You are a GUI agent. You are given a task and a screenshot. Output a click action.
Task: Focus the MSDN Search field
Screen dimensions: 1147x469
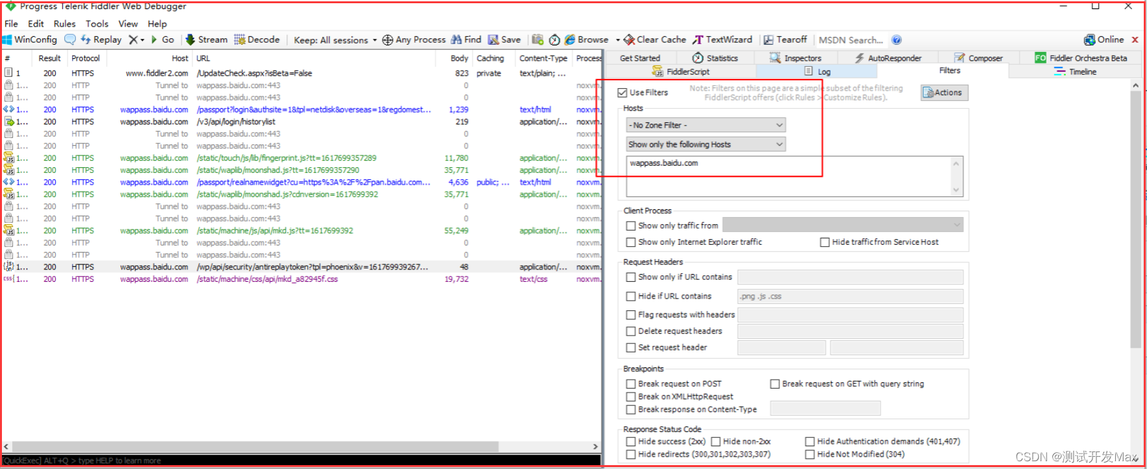(x=851, y=40)
